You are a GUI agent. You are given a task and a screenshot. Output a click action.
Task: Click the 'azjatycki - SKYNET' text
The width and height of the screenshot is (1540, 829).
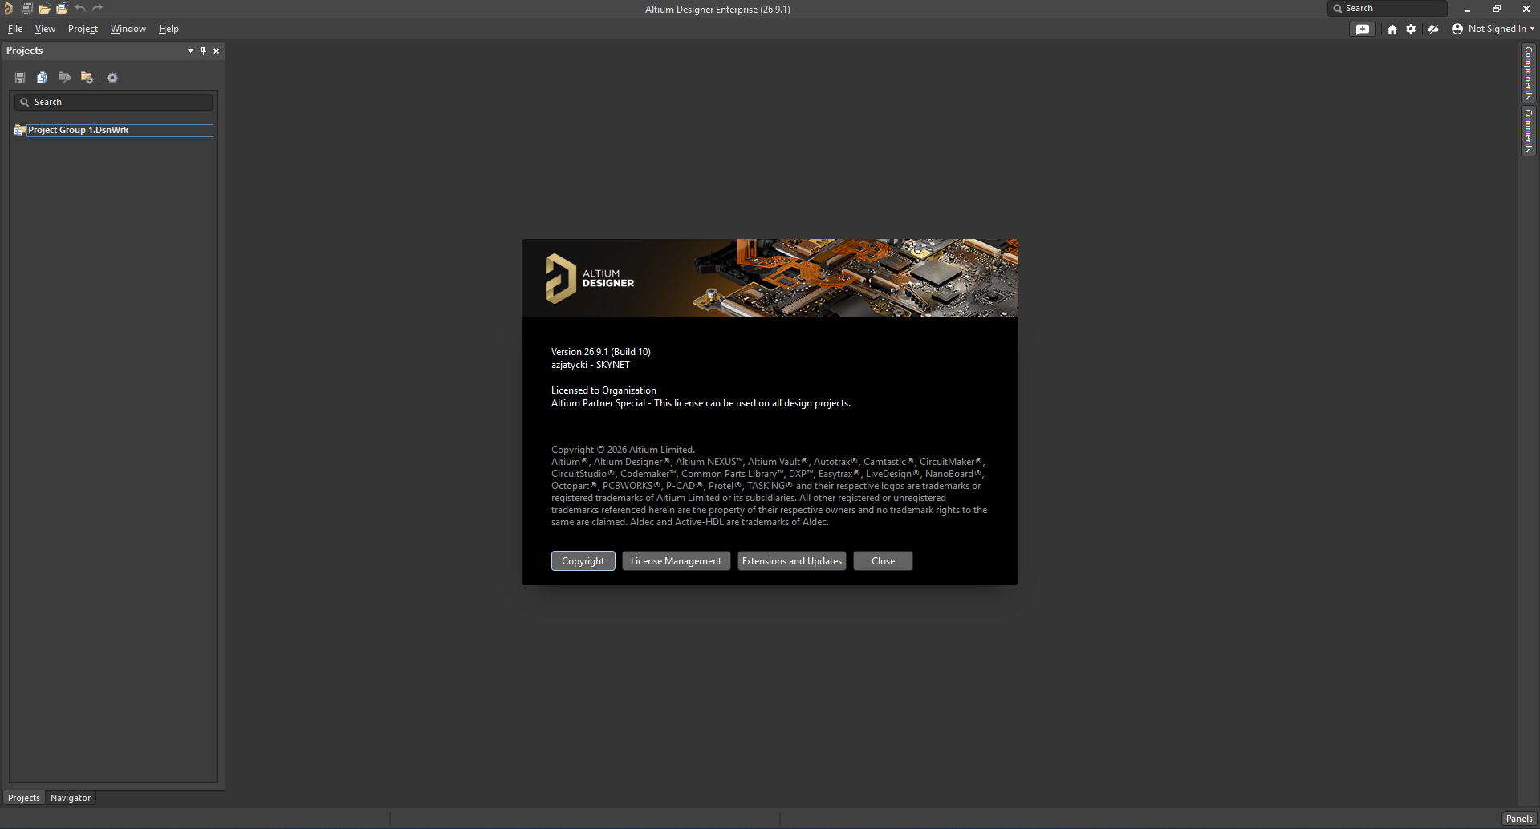click(x=591, y=365)
